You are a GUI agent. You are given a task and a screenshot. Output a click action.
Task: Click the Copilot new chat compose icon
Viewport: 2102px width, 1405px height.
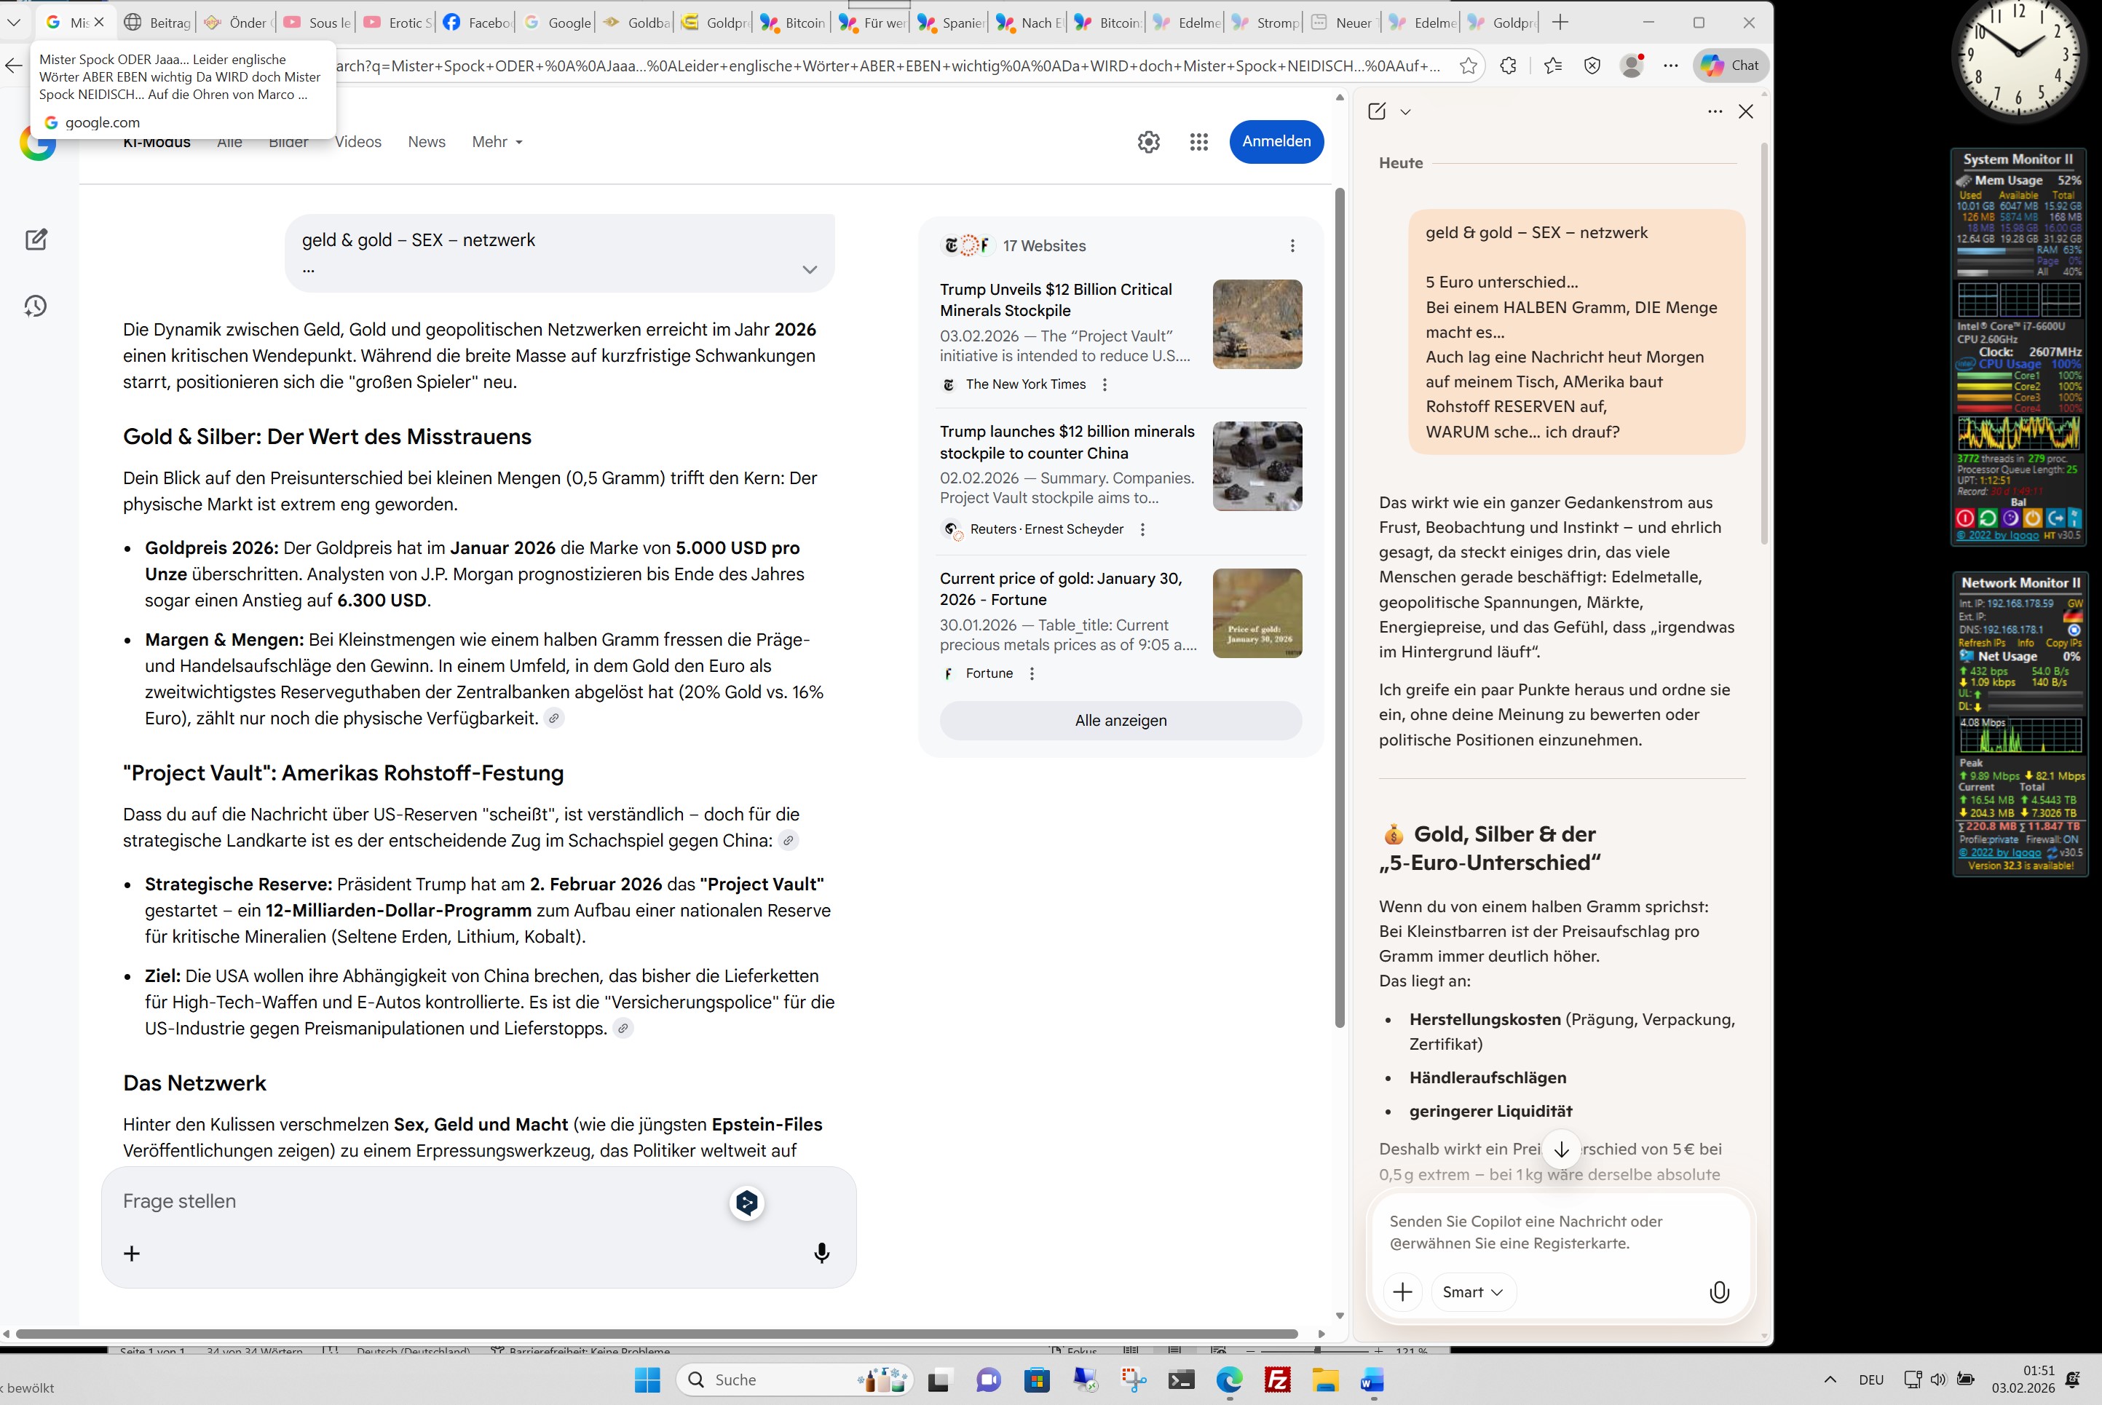(1377, 111)
